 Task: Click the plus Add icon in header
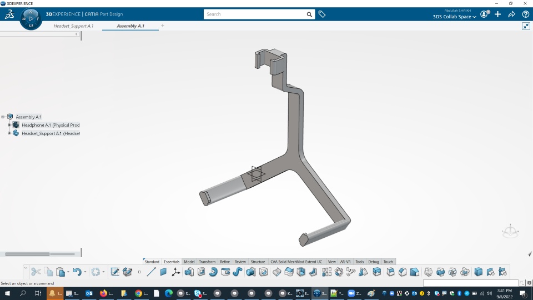click(497, 14)
